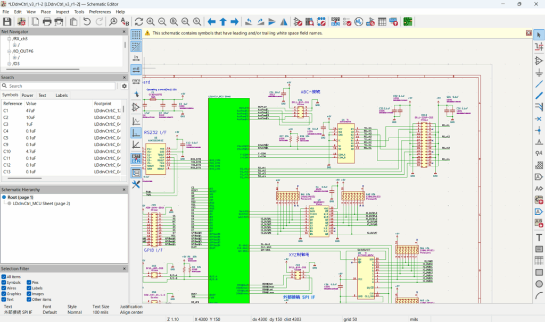Switch to the PCB editor icon

click(408, 21)
